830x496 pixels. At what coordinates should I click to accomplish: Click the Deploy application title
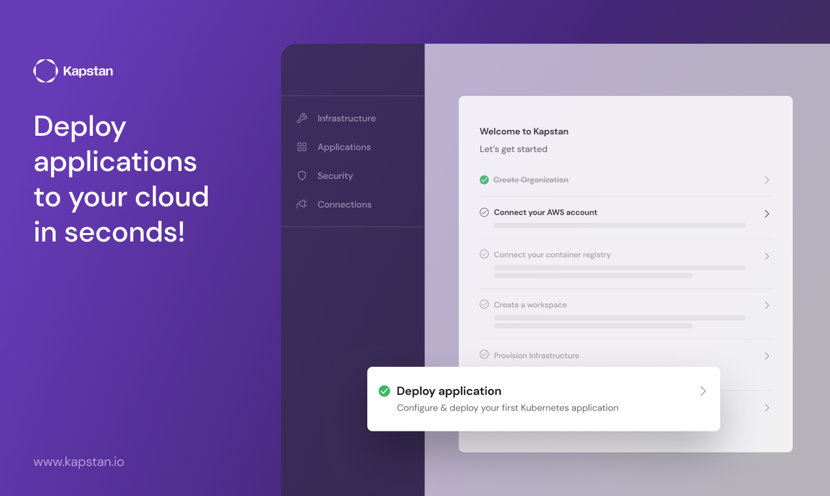coord(449,391)
